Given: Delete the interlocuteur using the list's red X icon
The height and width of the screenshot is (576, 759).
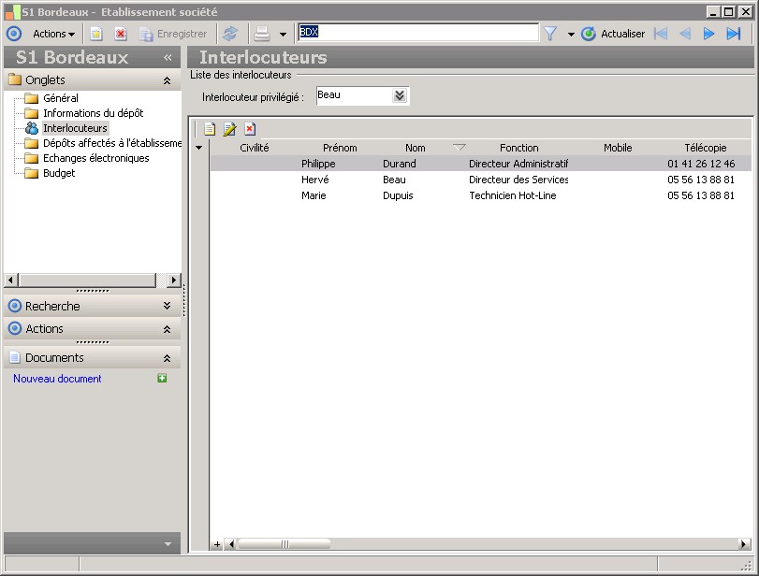Looking at the screenshot, I should click(250, 129).
